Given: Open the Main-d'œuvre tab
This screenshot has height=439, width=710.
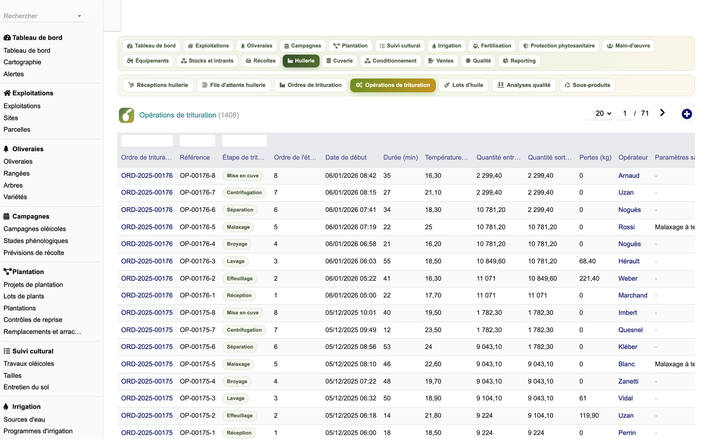Looking at the screenshot, I should pos(628,46).
